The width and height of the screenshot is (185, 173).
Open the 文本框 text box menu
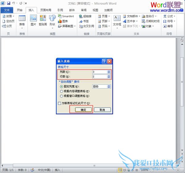tap(117, 22)
